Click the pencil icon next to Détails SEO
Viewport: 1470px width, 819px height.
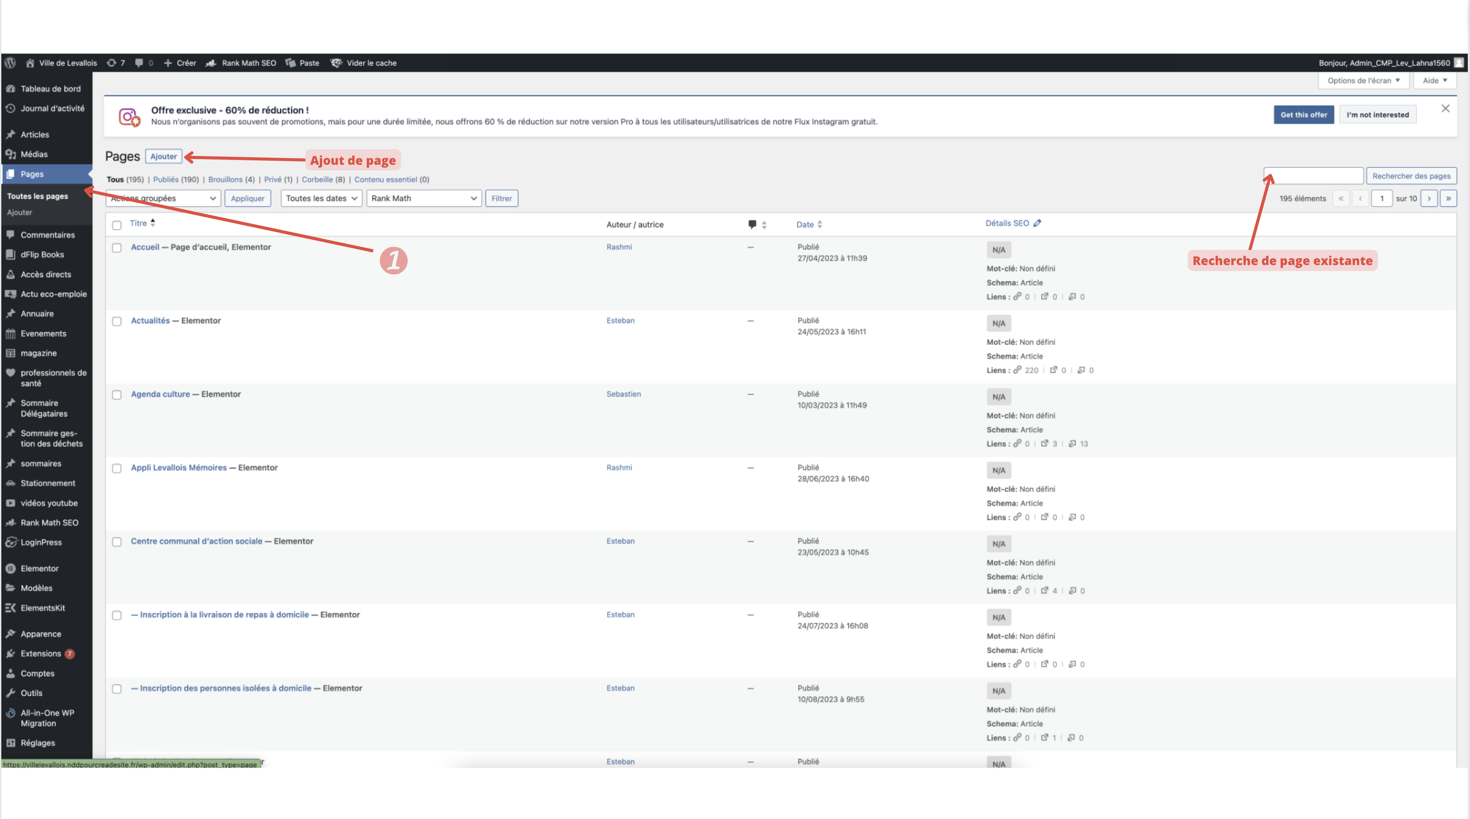coord(1037,223)
